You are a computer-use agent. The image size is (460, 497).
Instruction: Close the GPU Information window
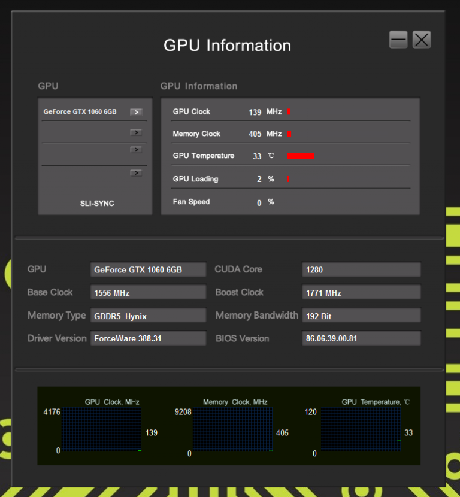pos(422,40)
